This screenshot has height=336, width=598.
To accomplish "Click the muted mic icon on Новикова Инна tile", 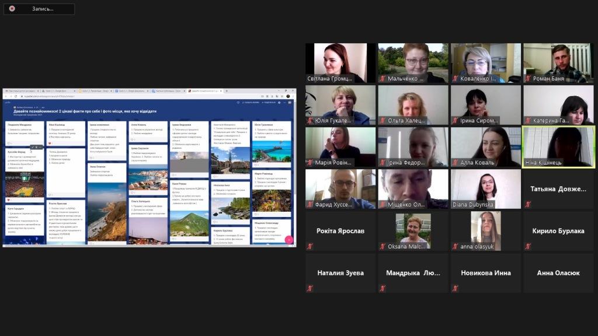I will click(x=455, y=288).
